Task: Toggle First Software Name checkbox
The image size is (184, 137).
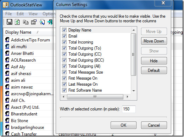Action: pyautogui.click(x=64, y=90)
